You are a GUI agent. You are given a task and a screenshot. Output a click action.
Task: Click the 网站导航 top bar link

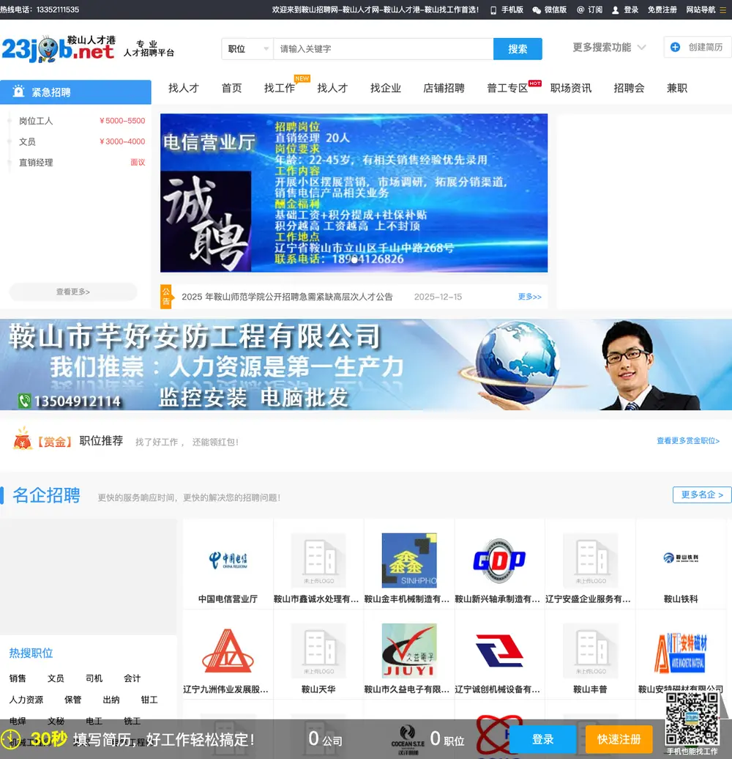[x=701, y=10]
